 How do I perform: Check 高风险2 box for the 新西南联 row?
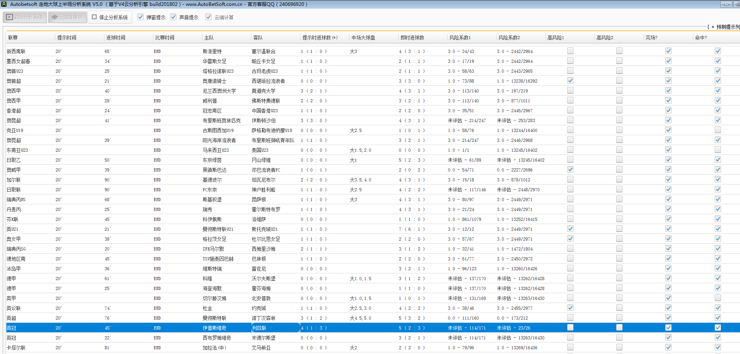[619, 51]
